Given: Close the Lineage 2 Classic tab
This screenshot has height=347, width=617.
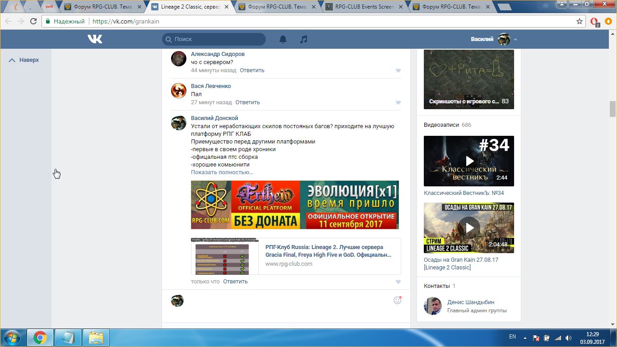Looking at the screenshot, I should pyautogui.click(x=227, y=7).
